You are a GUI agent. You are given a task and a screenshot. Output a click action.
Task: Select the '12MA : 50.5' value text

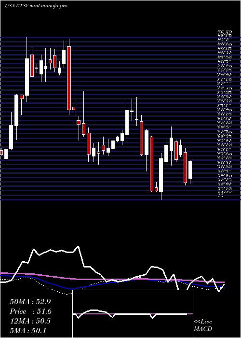coord(30,321)
